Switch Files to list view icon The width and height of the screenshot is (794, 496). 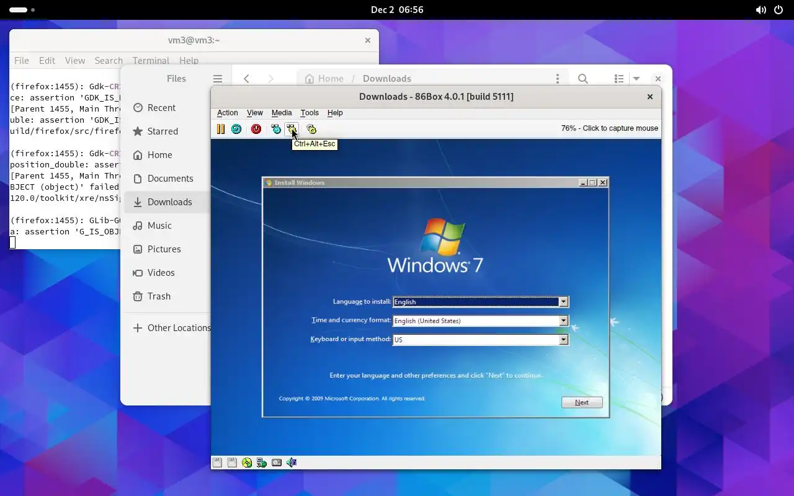tap(619, 79)
